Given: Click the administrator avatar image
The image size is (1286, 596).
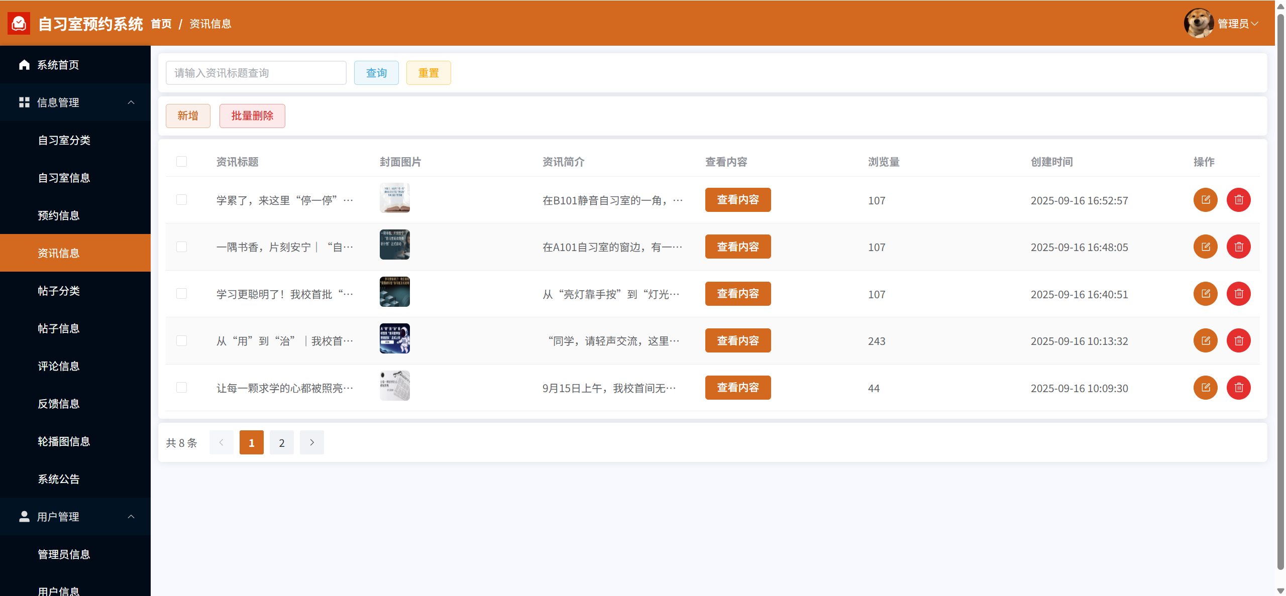Looking at the screenshot, I should pyautogui.click(x=1199, y=24).
